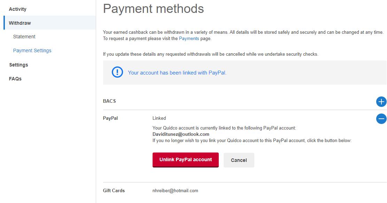Click the PayPal row label

(x=110, y=118)
